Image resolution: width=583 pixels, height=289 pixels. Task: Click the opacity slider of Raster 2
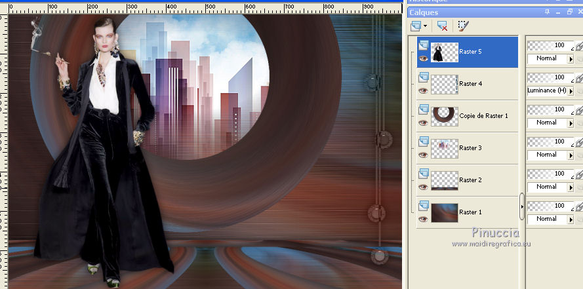coord(551,174)
